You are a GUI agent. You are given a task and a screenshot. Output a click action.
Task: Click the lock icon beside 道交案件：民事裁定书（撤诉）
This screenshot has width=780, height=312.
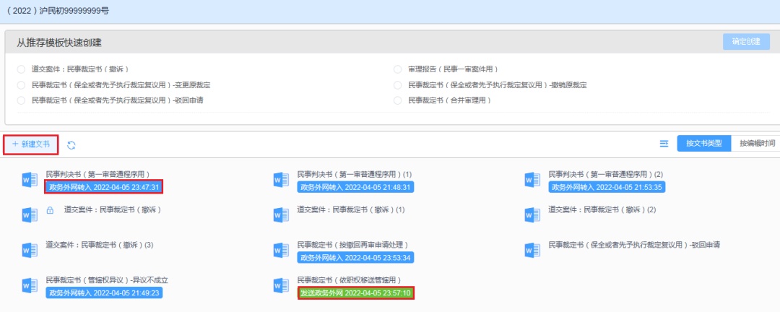(50, 210)
